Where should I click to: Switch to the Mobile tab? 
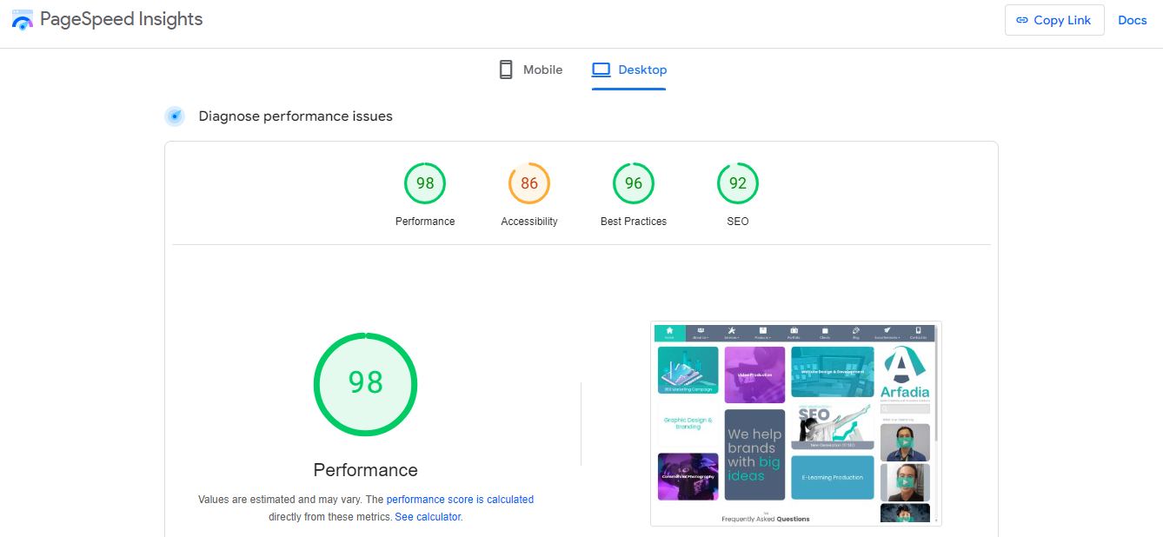(x=530, y=70)
